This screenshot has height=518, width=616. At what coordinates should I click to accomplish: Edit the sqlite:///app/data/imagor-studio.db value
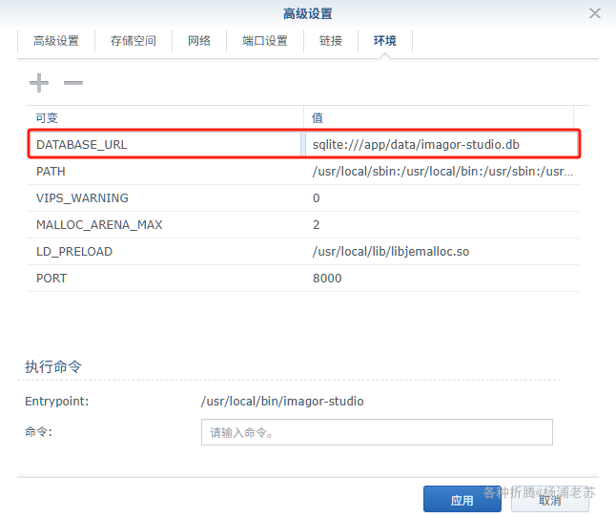[x=416, y=145]
